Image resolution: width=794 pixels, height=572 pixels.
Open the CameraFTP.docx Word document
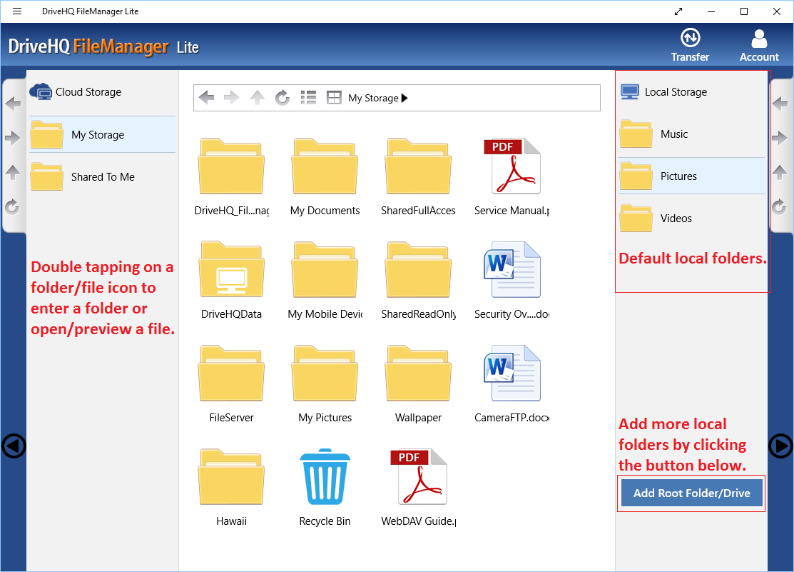coord(512,373)
